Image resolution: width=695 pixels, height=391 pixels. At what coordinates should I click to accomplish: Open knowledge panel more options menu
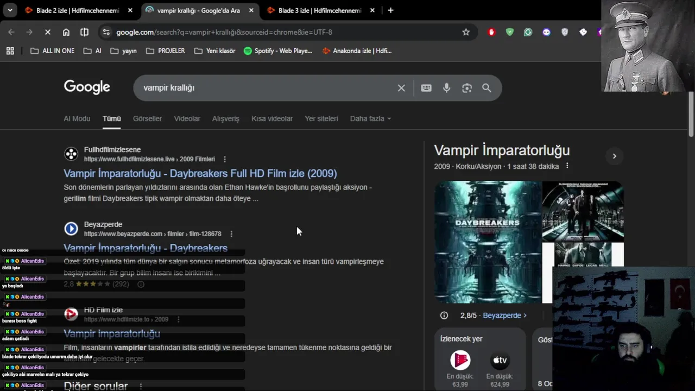pyautogui.click(x=567, y=166)
